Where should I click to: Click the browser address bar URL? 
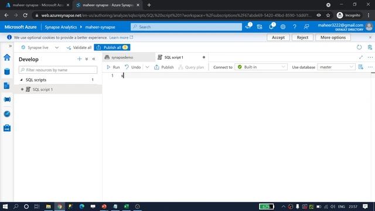coord(176,15)
